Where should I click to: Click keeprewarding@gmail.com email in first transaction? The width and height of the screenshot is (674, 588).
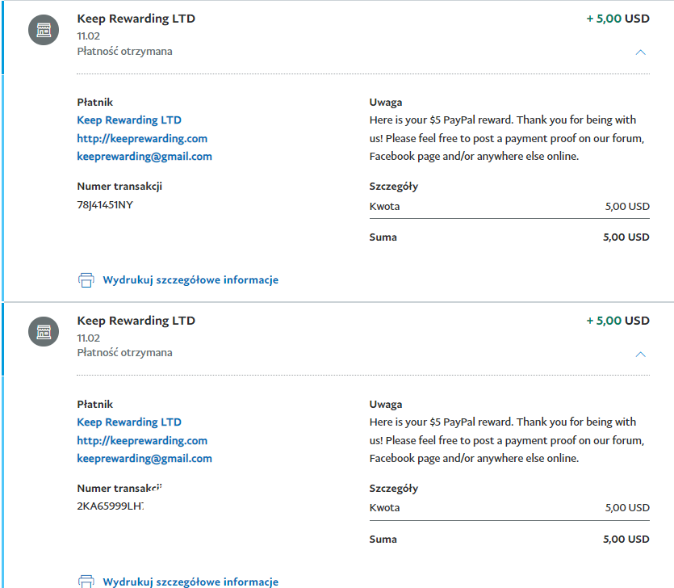(x=144, y=157)
